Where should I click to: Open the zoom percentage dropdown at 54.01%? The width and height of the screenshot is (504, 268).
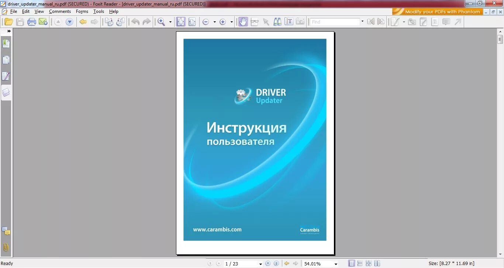(x=336, y=264)
